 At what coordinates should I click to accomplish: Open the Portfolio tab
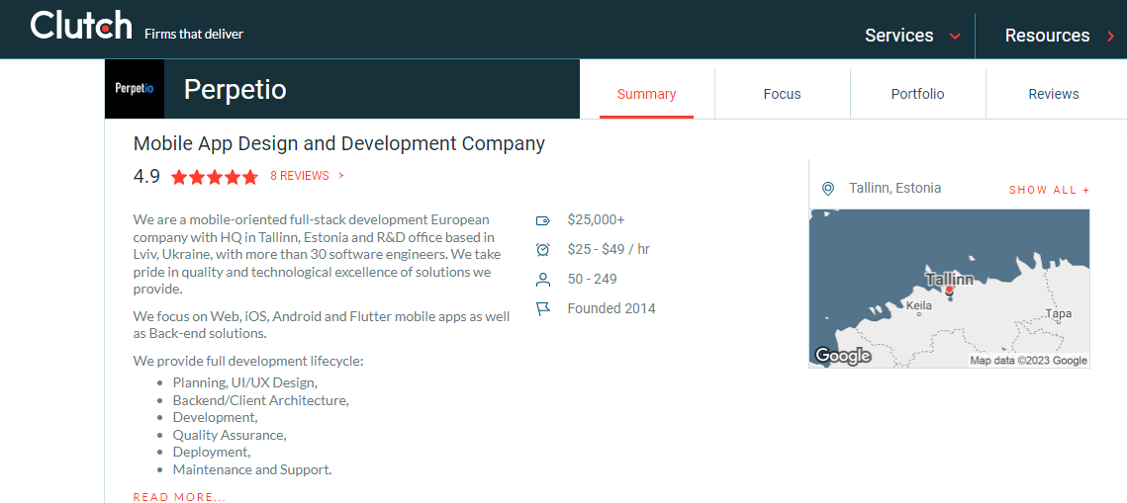(917, 94)
